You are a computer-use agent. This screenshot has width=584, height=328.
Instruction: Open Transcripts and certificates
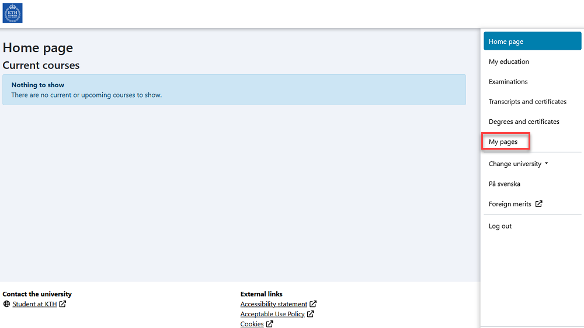pyautogui.click(x=527, y=102)
